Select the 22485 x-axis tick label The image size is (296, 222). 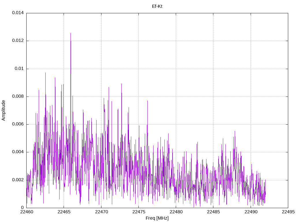coord(213,212)
